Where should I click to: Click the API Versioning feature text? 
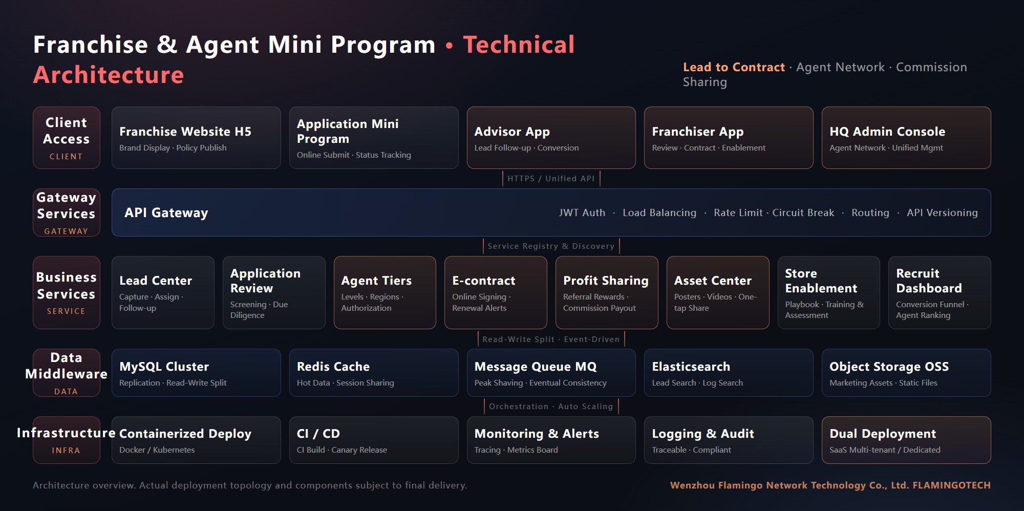point(942,212)
